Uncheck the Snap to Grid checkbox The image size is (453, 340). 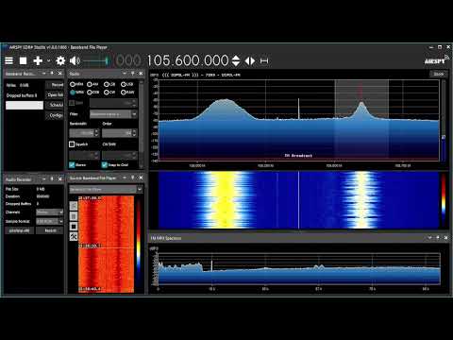coord(105,164)
